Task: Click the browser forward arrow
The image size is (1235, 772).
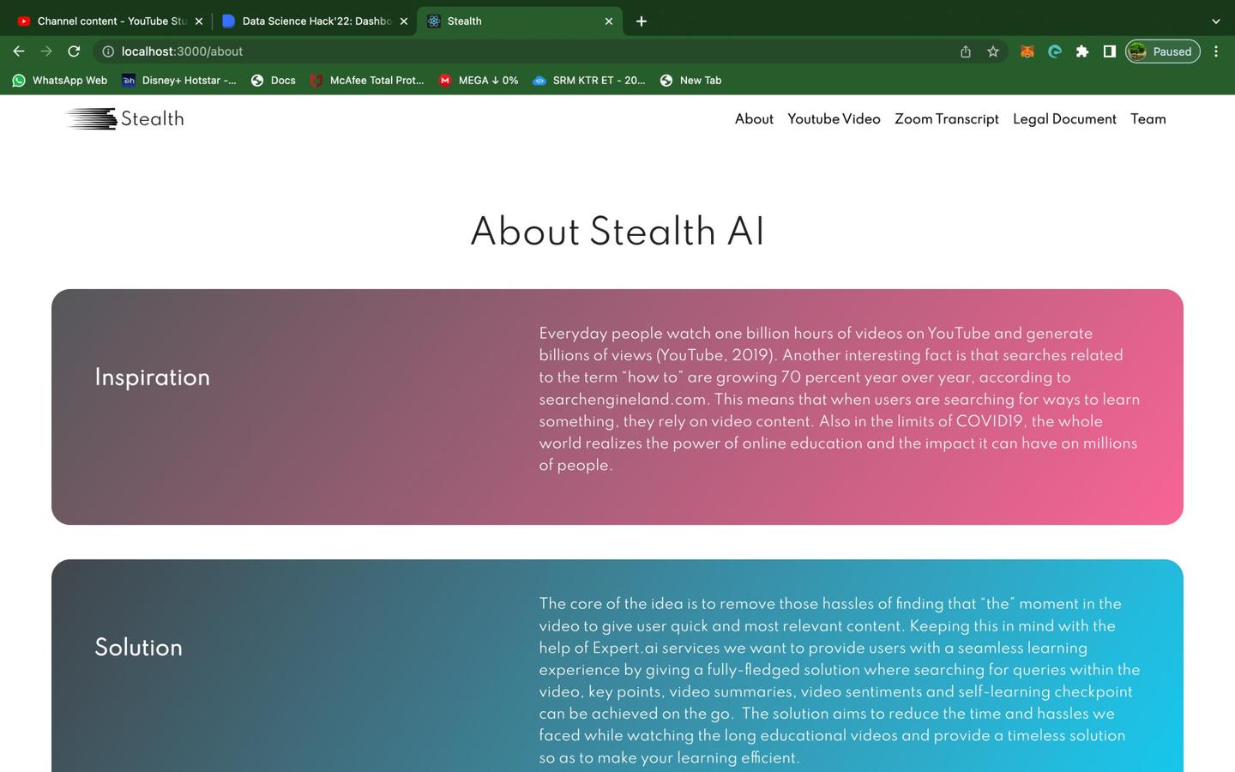Action: point(46,51)
